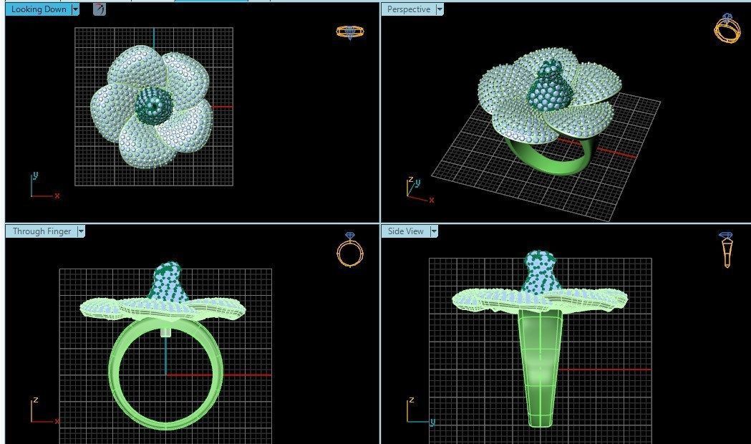Open the Side View viewport dropdown arrow
The image size is (751, 444).
pos(434,231)
